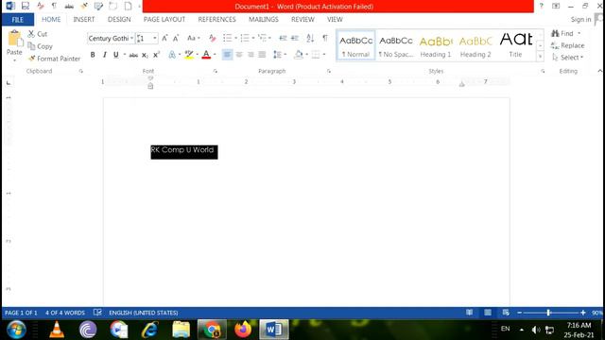Toggle Strikethrough formatting
605x340 pixels.
133,55
